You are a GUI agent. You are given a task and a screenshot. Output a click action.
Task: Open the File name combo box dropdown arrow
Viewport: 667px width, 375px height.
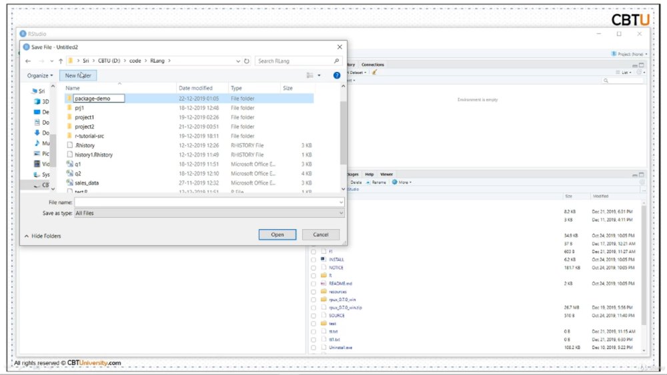tap(341, 202)
